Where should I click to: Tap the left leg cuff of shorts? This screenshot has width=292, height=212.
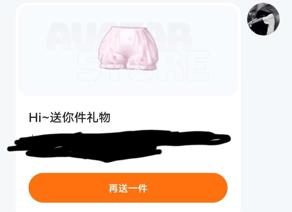[113, 66]
